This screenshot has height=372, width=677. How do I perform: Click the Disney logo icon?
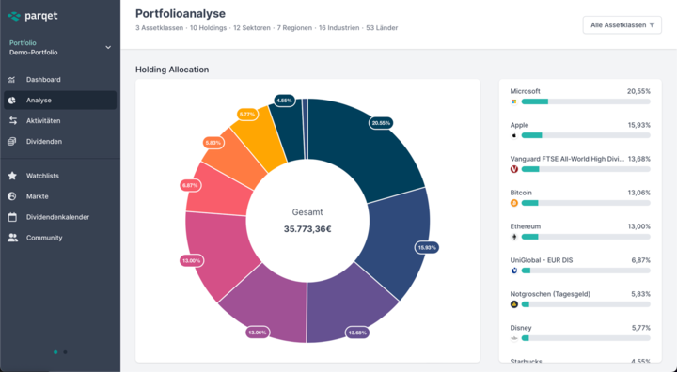[x=514, y=338]
